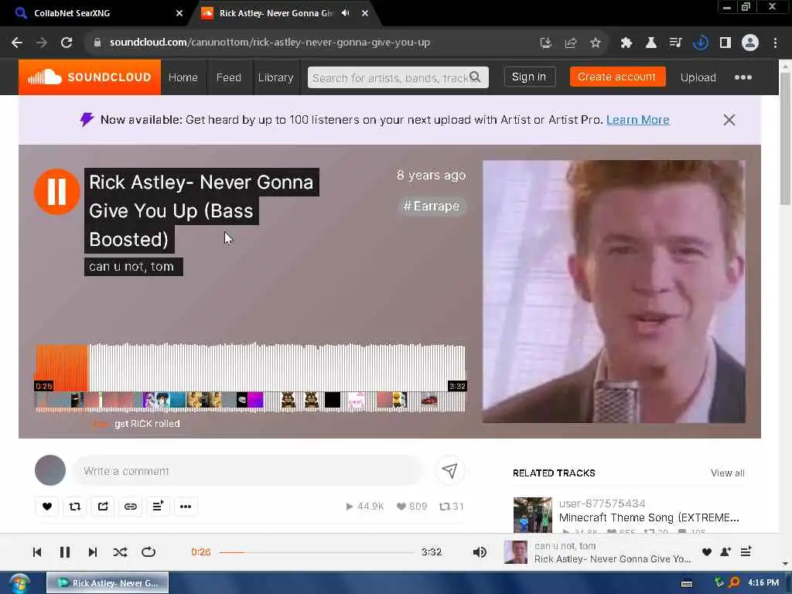This screenshot has width=792, height=594.
Task: Click the bottom player progress bar
Action: pyautogui.click(x=316, y=552)
